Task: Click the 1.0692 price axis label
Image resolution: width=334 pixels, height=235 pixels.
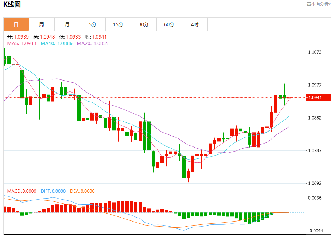Action: [315, 183]
